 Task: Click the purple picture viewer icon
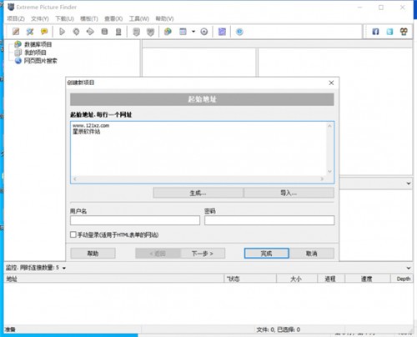pyautogui.click(x=222, y=32)
